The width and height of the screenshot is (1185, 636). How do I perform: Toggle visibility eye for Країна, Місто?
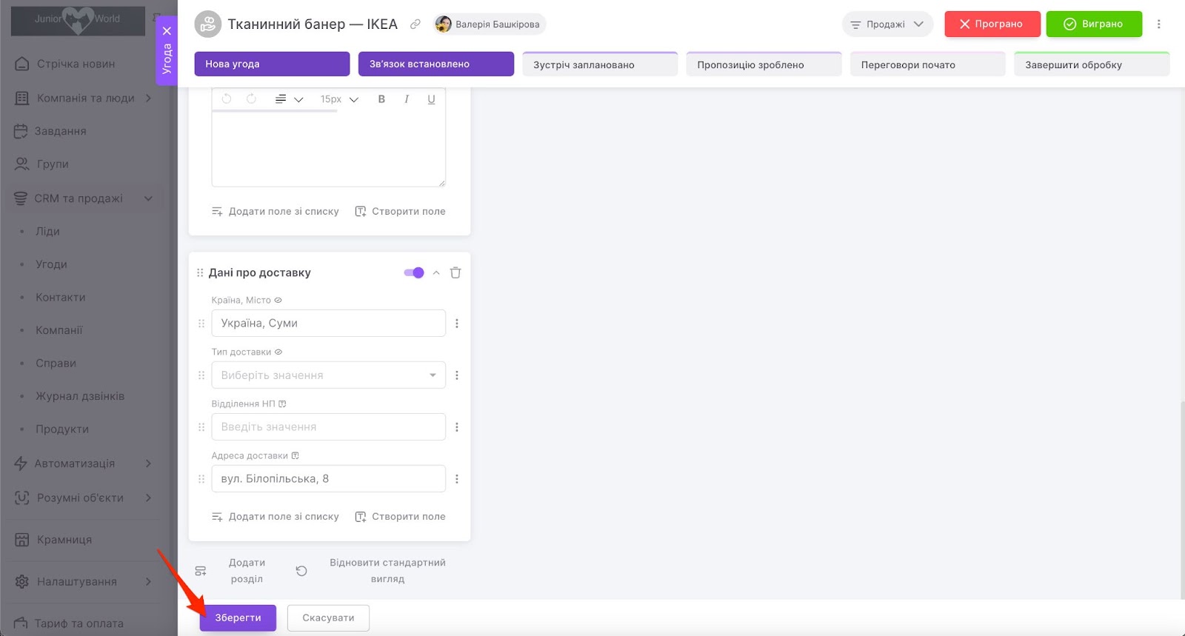pyautogui.click(x=278, y=301)
